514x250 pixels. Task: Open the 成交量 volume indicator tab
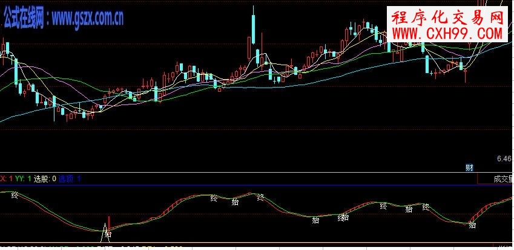[x=502, y=179]
